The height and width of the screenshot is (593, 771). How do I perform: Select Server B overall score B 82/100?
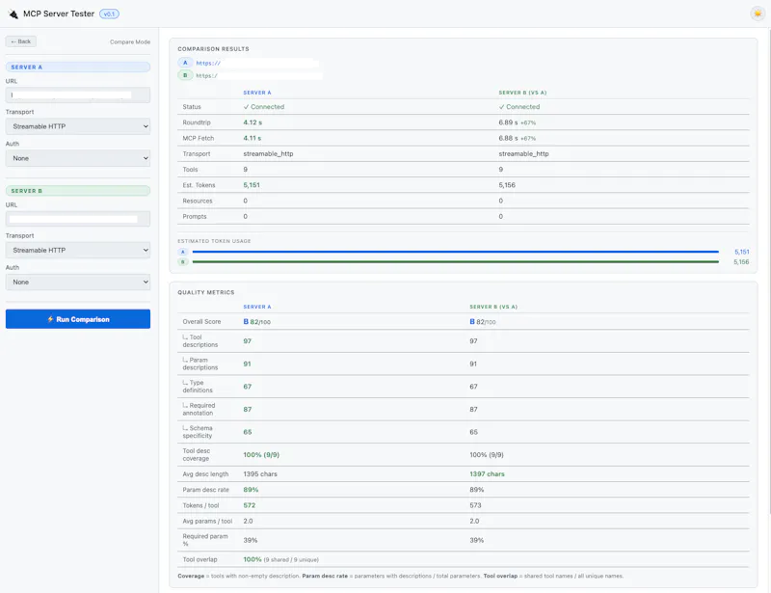pos(483,322)
